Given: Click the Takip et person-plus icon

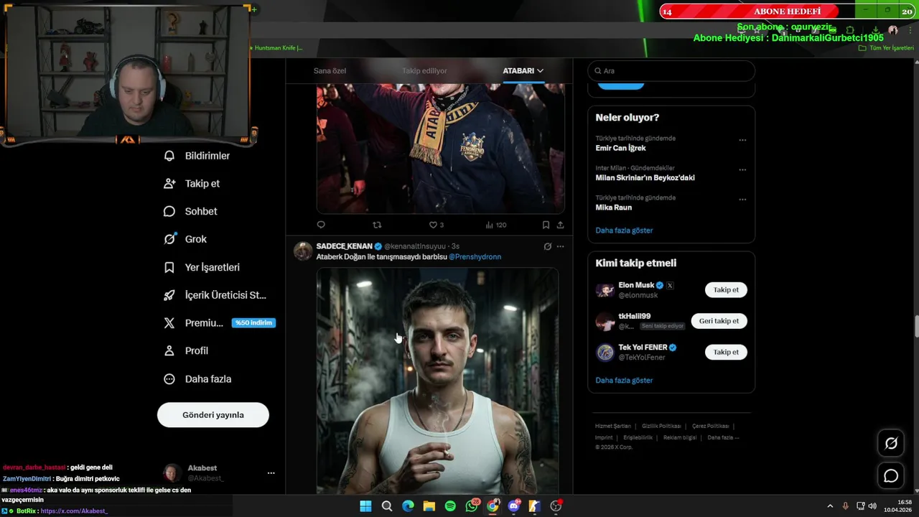Looking at the screenshot, I should coord(169,184).
